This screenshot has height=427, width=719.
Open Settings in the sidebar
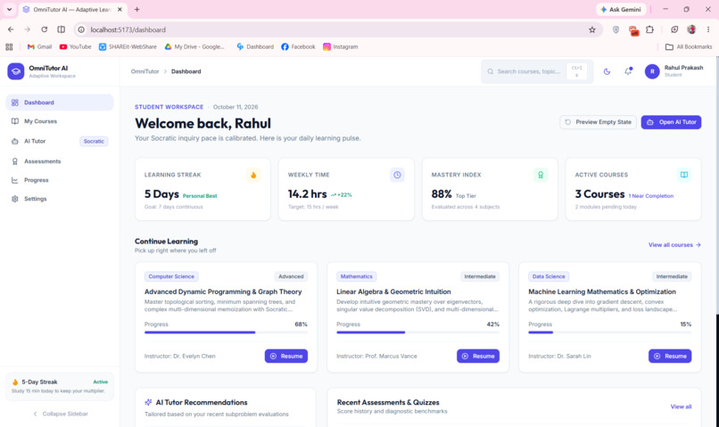(60, 199)
